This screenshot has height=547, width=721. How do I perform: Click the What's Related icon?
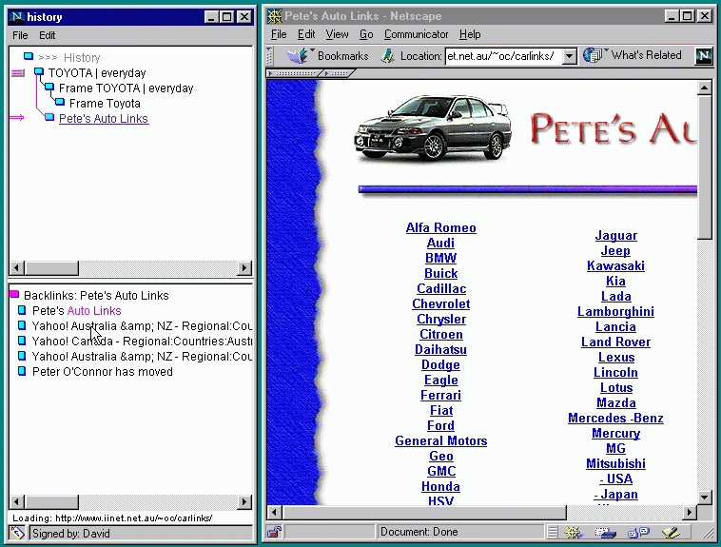coord(592,55)
